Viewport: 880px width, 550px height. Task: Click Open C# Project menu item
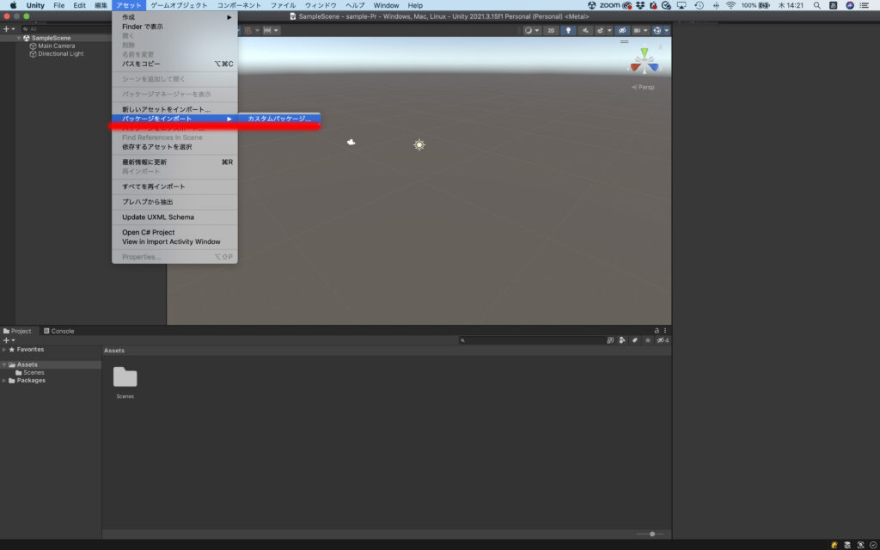tap(174, 232)
